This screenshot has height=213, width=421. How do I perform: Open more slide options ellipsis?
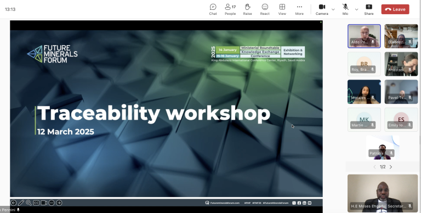click(x=52, y=203)
